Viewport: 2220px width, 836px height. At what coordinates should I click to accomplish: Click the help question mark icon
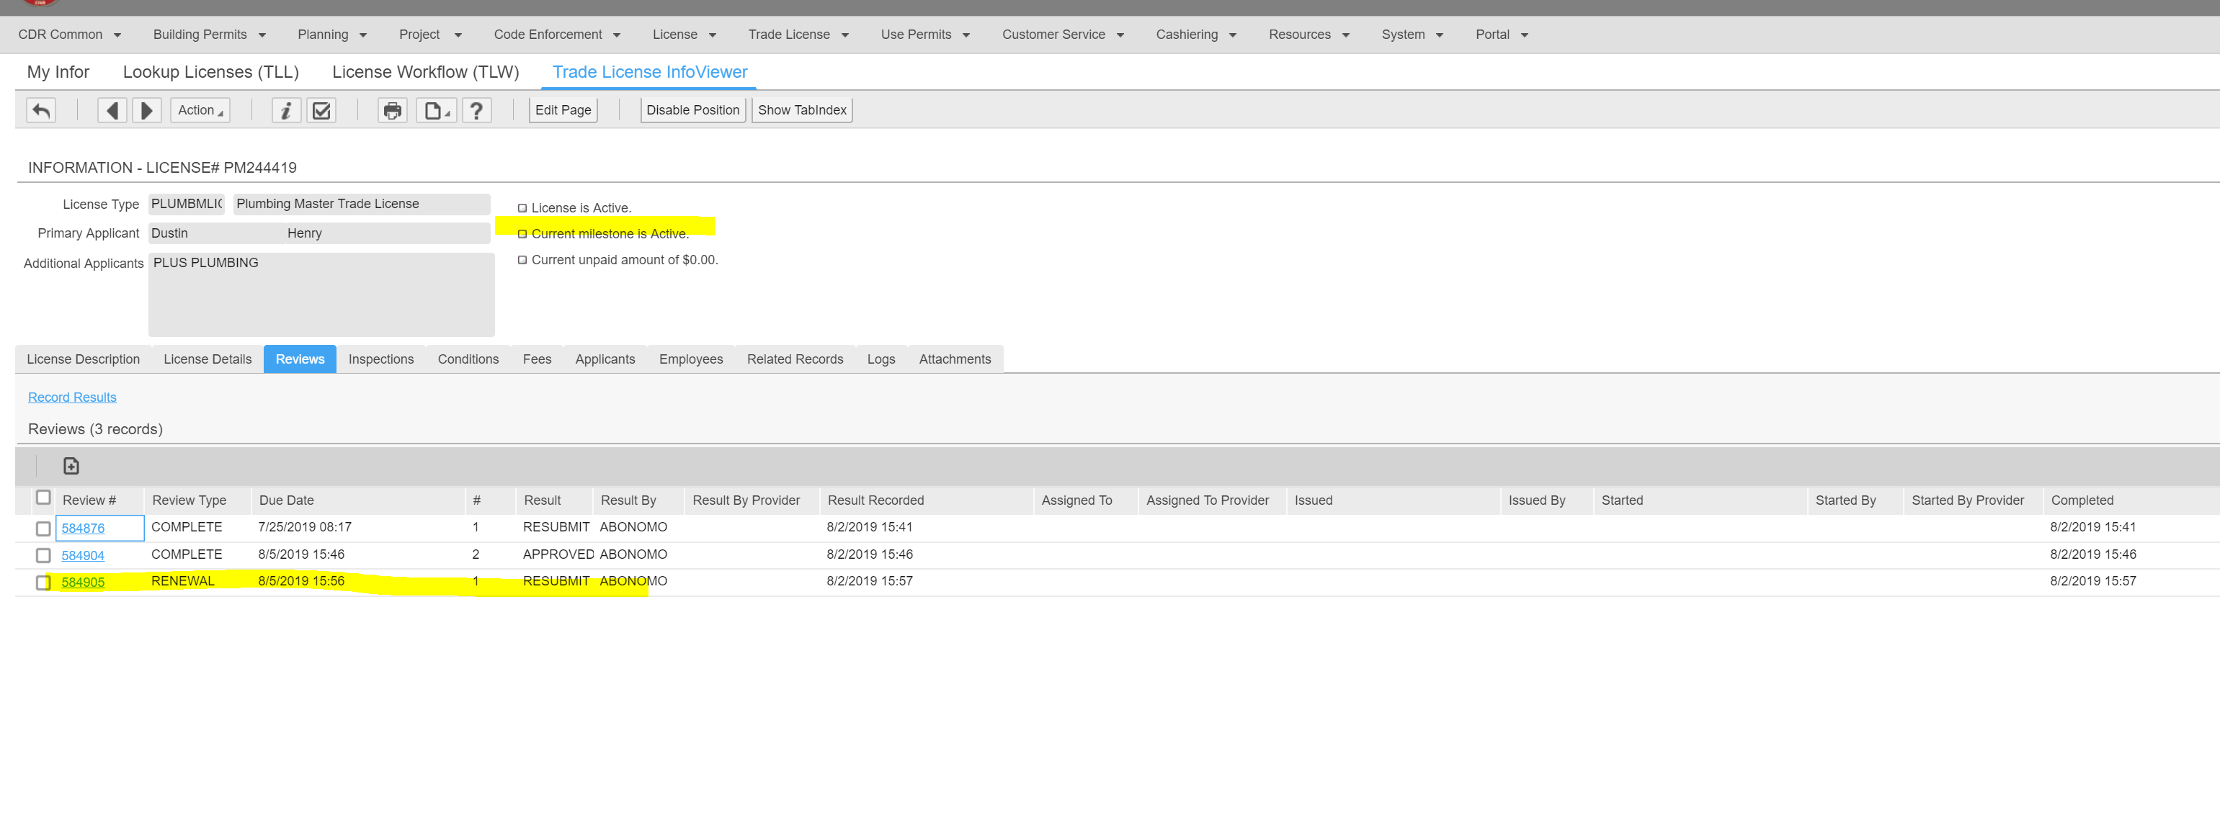[476, 110]
